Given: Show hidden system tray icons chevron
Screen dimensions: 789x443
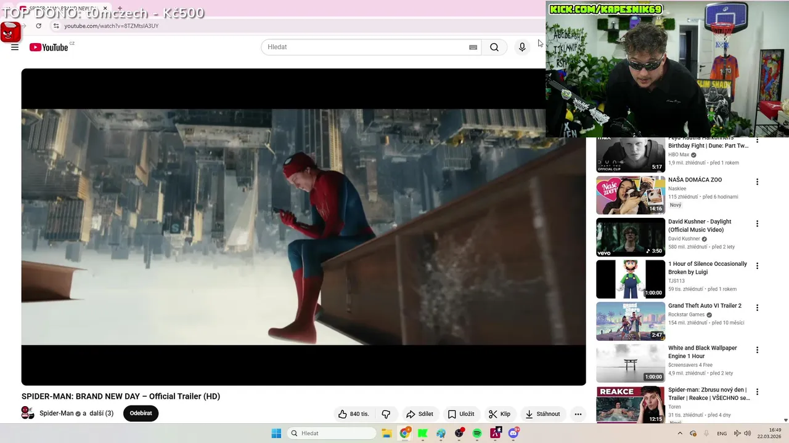Looking at the screenshot, I should (680, 433).
